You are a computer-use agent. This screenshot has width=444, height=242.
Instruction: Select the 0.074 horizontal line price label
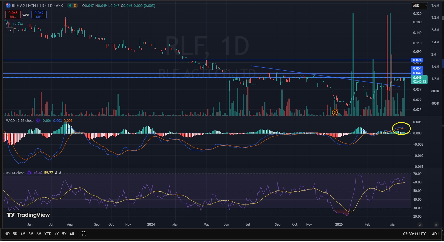[417, 60]
